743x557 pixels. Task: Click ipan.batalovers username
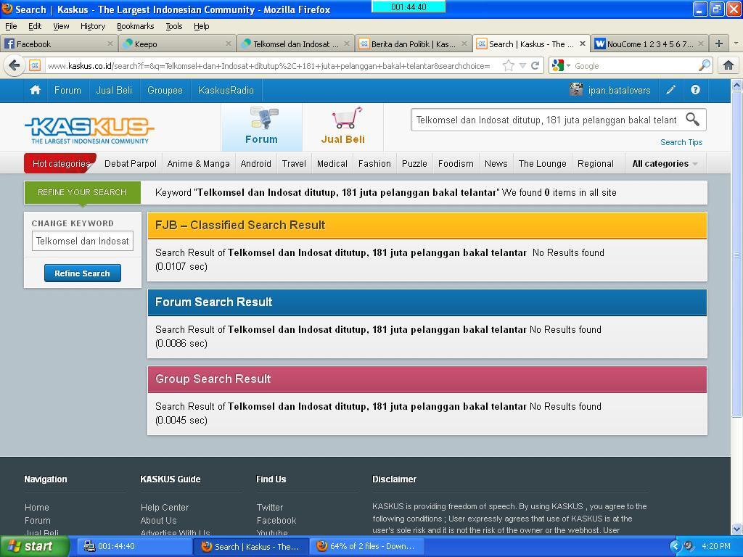(619, 90)
